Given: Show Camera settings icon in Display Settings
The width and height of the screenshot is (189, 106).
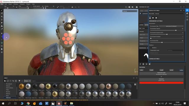Looking at the screenshot, I should (153, 18).
